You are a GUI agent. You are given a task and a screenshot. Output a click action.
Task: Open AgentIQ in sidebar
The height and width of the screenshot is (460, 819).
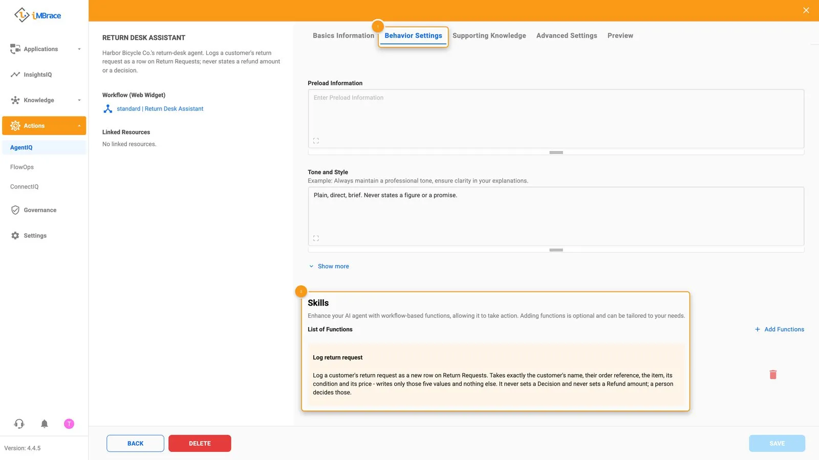tap(44, 148)
